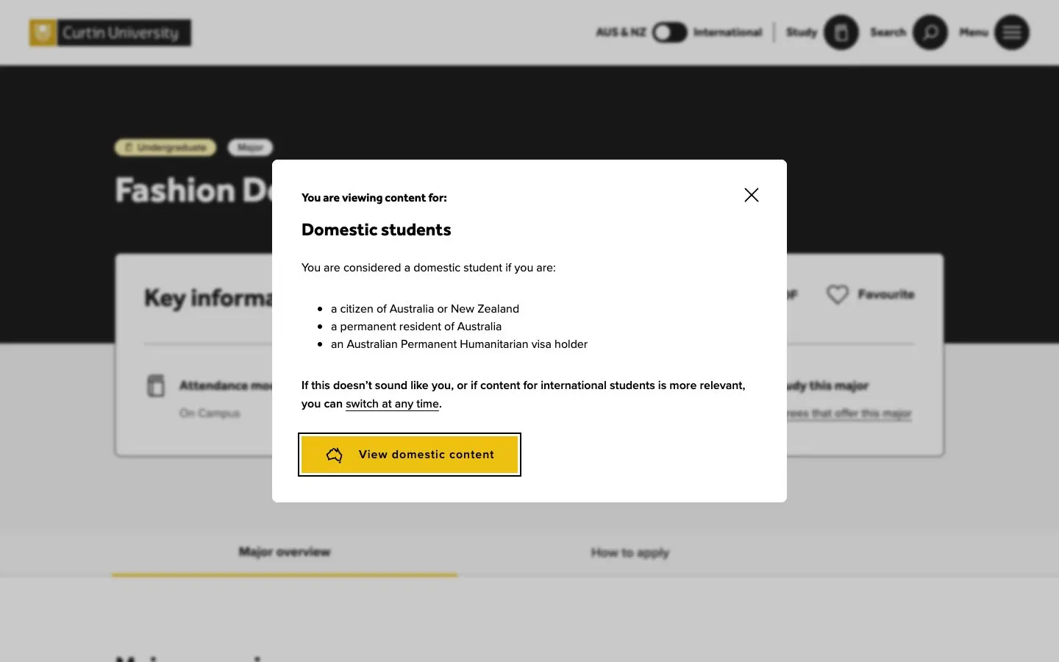Click the Attendance mode device icon
The height and width of the screenshot is (662, 1059).
tap(156, 385)
